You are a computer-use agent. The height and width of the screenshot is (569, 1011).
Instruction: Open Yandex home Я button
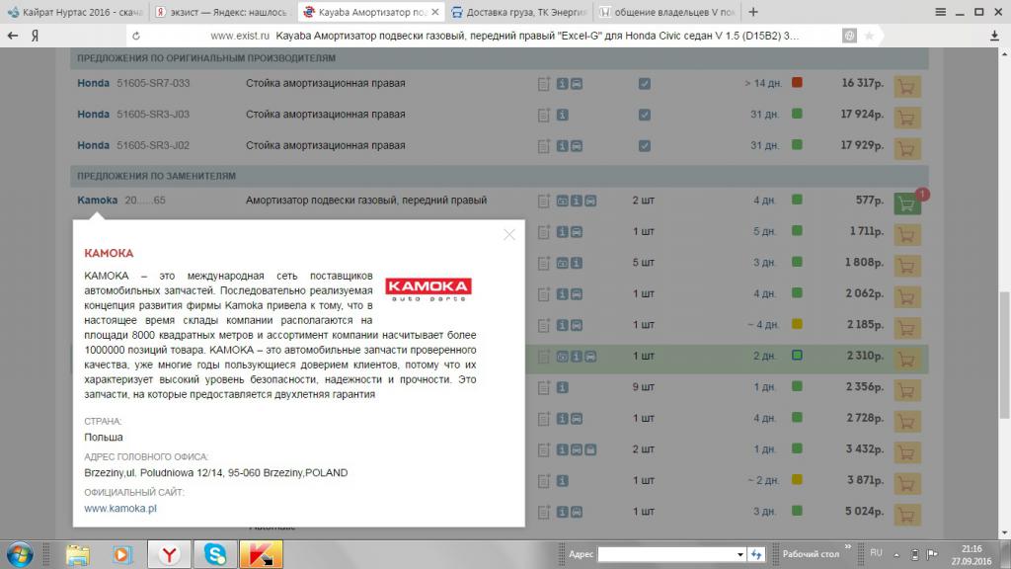(x=35, y=37)
